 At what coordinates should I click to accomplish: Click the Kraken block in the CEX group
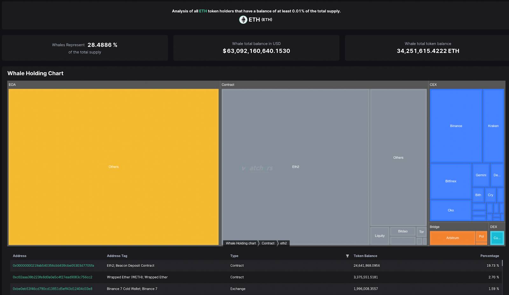tap(493, 126)
